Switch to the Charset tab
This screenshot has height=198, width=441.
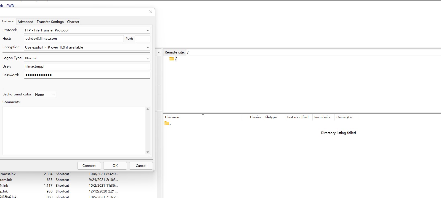[x=73, y=22]
